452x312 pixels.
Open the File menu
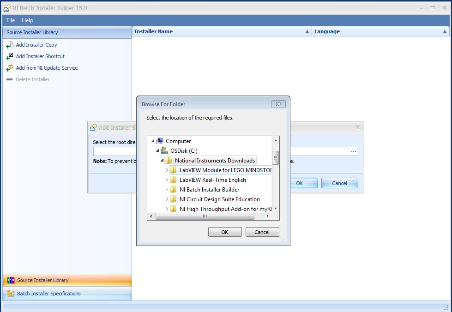11,20
